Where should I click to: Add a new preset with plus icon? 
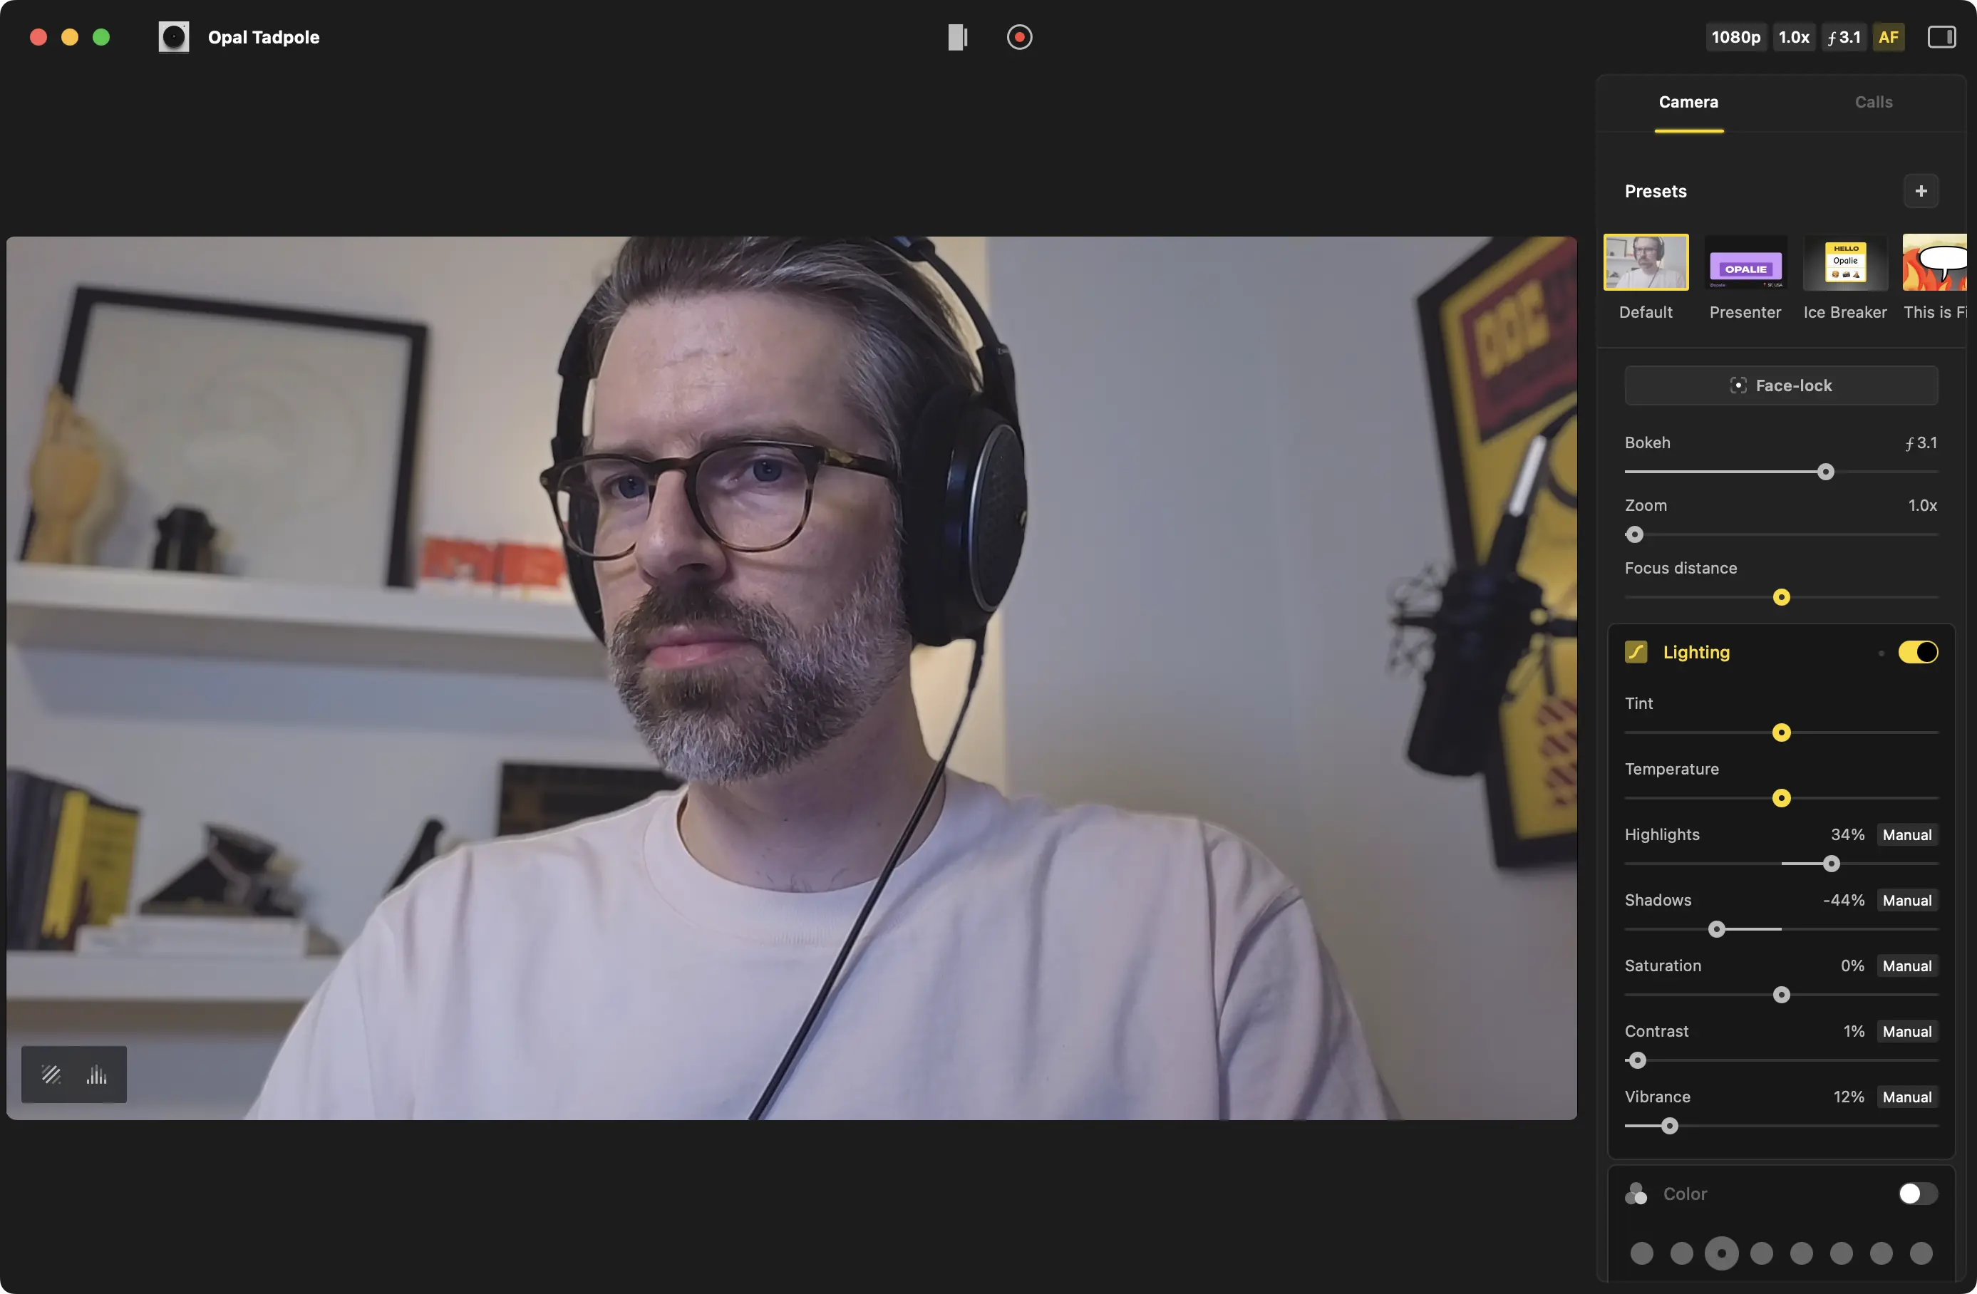pyautogui.click(x=1921, y=191)
